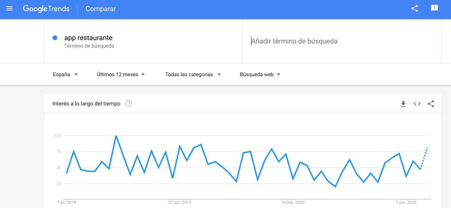Expand the Todas las categorías dropdown
Image resolution: width=451 pixels, height=208 pixels.
click(193, 75)
